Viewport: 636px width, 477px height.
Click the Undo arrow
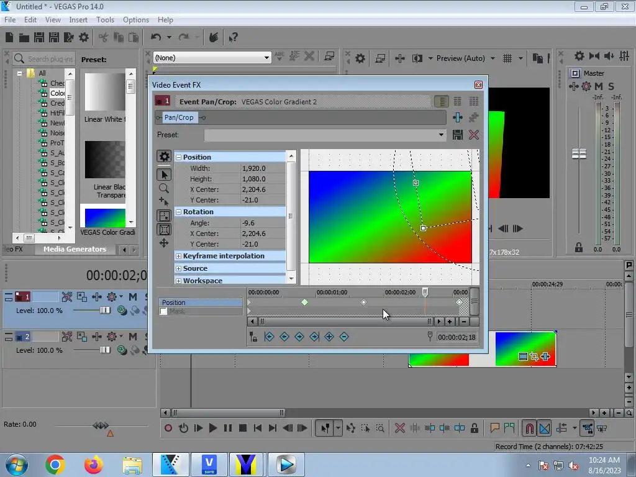[x=156, y=37]
